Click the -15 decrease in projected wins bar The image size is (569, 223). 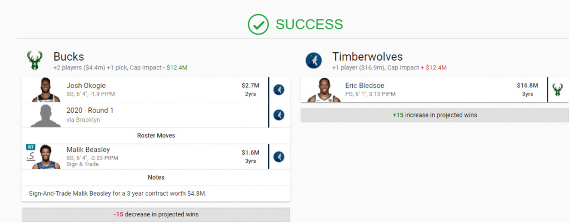156,214
